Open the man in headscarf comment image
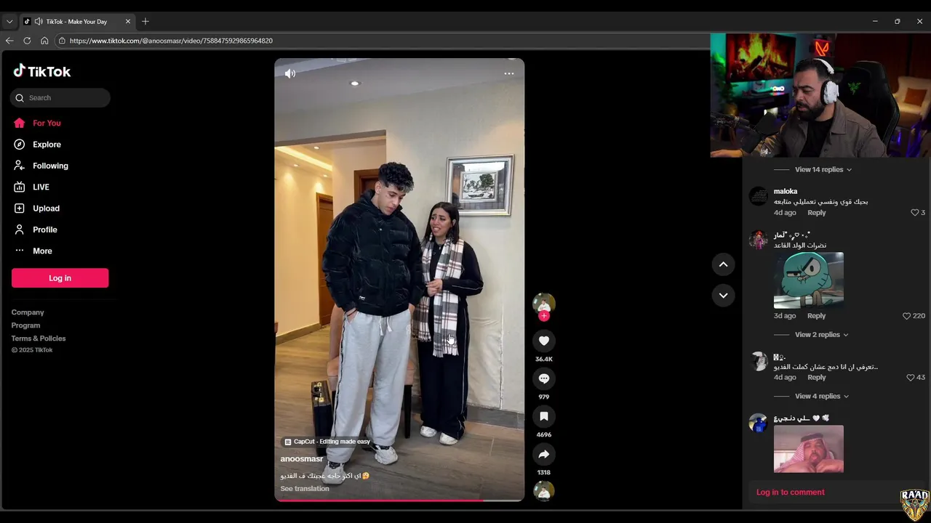This screenshot has width=931, height=523. (809, 449)
